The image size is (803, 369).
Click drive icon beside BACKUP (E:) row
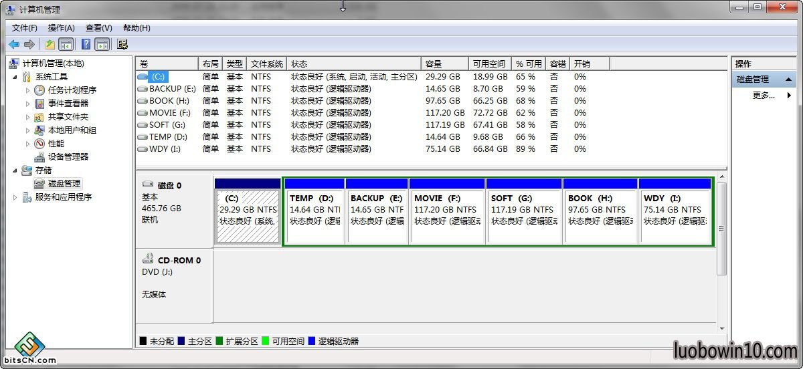pos(142,89)
